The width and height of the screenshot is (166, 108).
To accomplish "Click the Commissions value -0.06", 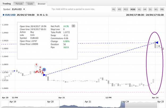I will (x=66, y=38).
